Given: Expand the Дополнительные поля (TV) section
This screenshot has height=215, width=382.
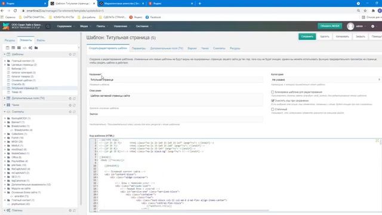Looking at the screenshot, I should 5,98.
